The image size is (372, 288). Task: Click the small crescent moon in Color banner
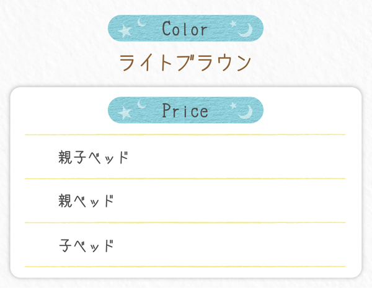(141, 22)
